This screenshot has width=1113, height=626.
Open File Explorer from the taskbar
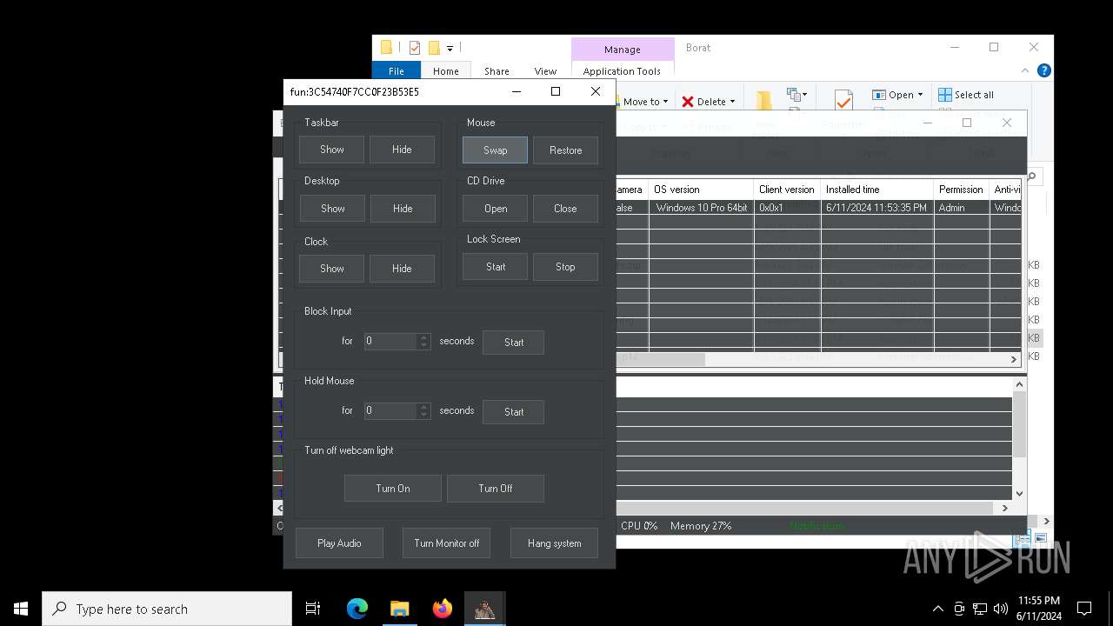tap(399, 609)
